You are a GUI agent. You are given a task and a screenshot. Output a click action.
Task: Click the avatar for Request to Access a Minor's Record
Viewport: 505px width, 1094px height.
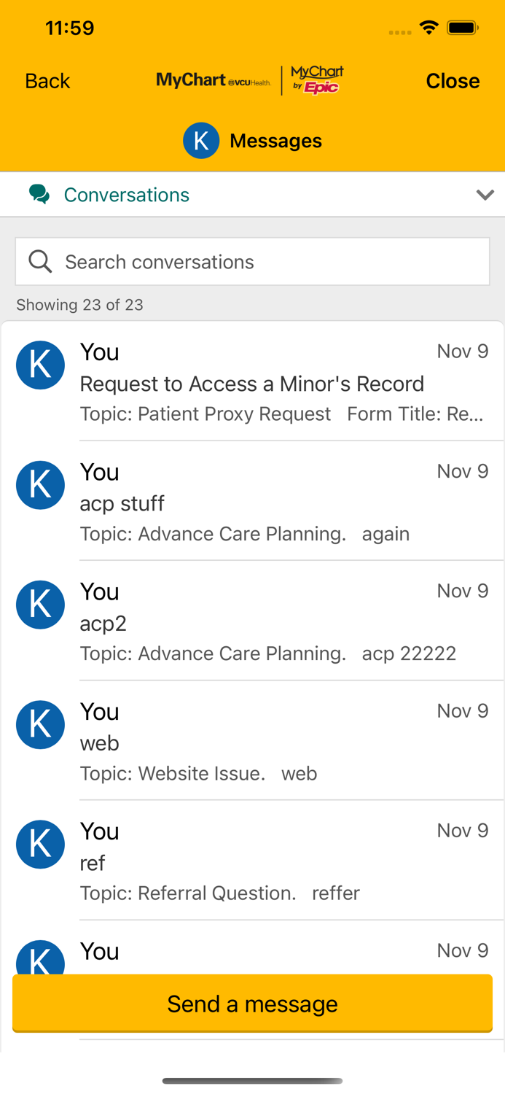[x=40, y=365]
